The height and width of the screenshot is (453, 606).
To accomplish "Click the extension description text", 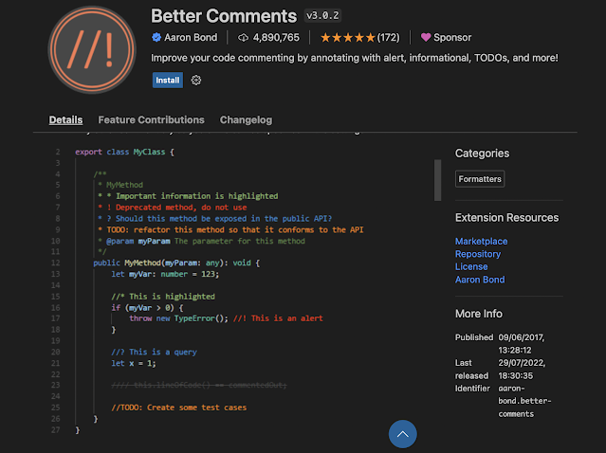I will pyautogui.click(x=355, y=58).
